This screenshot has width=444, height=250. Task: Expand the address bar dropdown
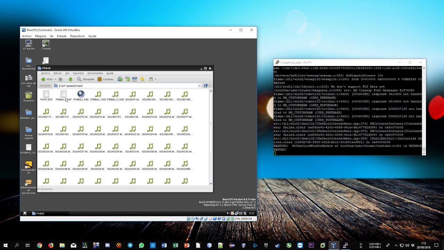click(199, 86)
